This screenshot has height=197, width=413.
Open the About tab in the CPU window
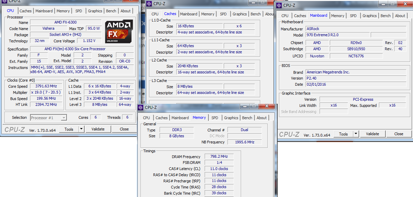[x=126, y=11]
